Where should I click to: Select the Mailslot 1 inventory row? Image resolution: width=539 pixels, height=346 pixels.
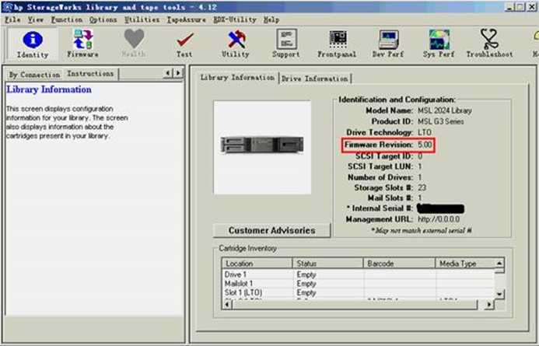click(359, 284)
